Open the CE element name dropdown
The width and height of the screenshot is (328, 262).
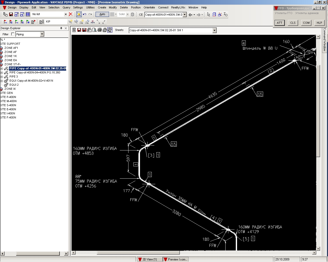(x=185, y=15)
